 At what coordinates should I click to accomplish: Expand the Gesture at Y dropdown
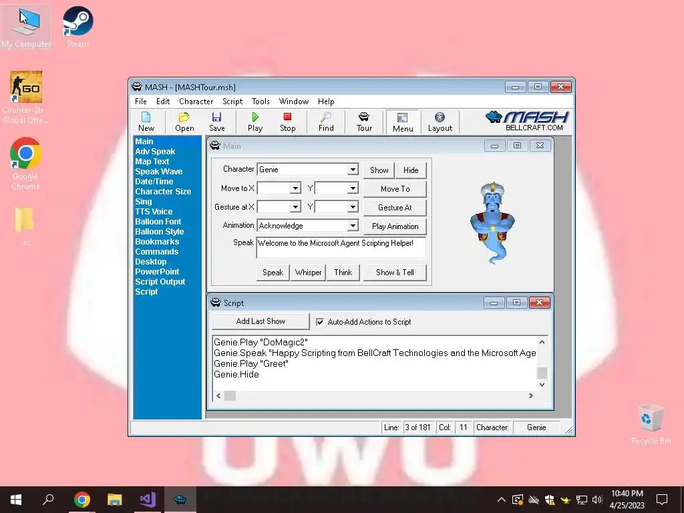click(x=353, y=207)
